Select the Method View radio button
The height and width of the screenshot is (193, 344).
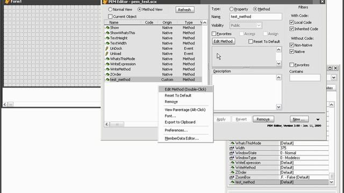tap(140, 10)
